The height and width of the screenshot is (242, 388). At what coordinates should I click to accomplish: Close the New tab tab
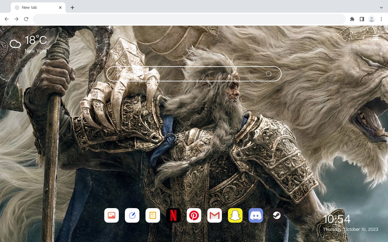(60, 8)
